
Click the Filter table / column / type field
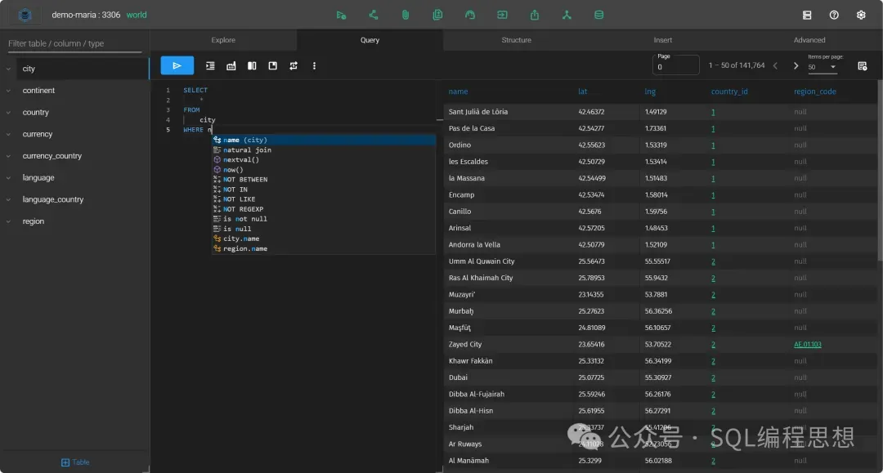[x=74, y=43]
